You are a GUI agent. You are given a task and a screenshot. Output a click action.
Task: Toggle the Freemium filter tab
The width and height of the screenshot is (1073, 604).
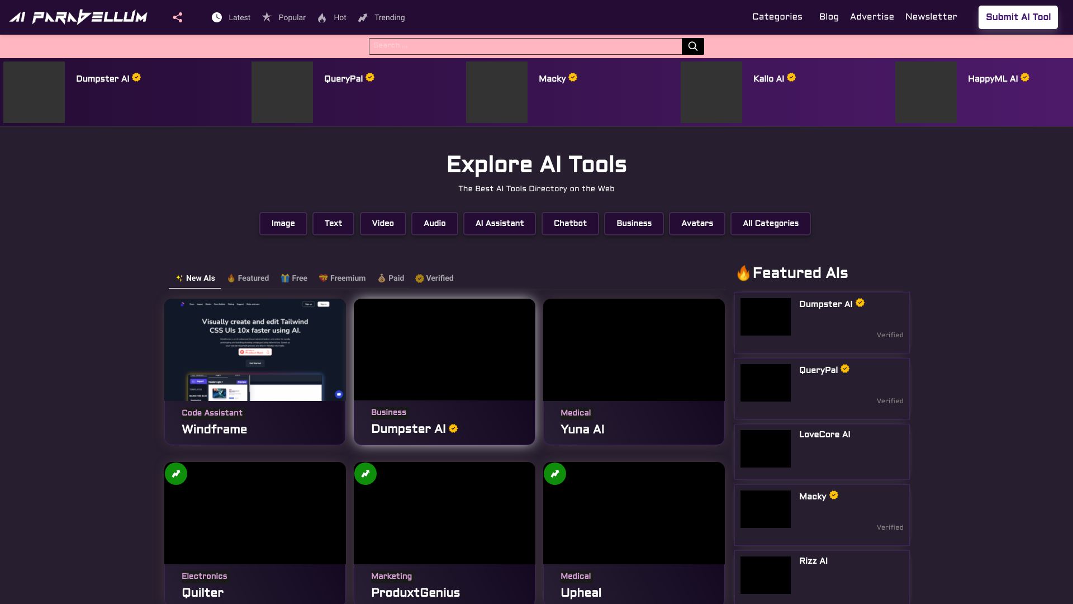click(341, 278)
